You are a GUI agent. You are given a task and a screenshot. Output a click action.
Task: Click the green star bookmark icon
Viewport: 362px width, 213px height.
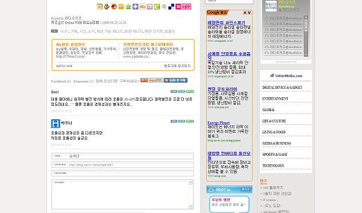point(128,7)
